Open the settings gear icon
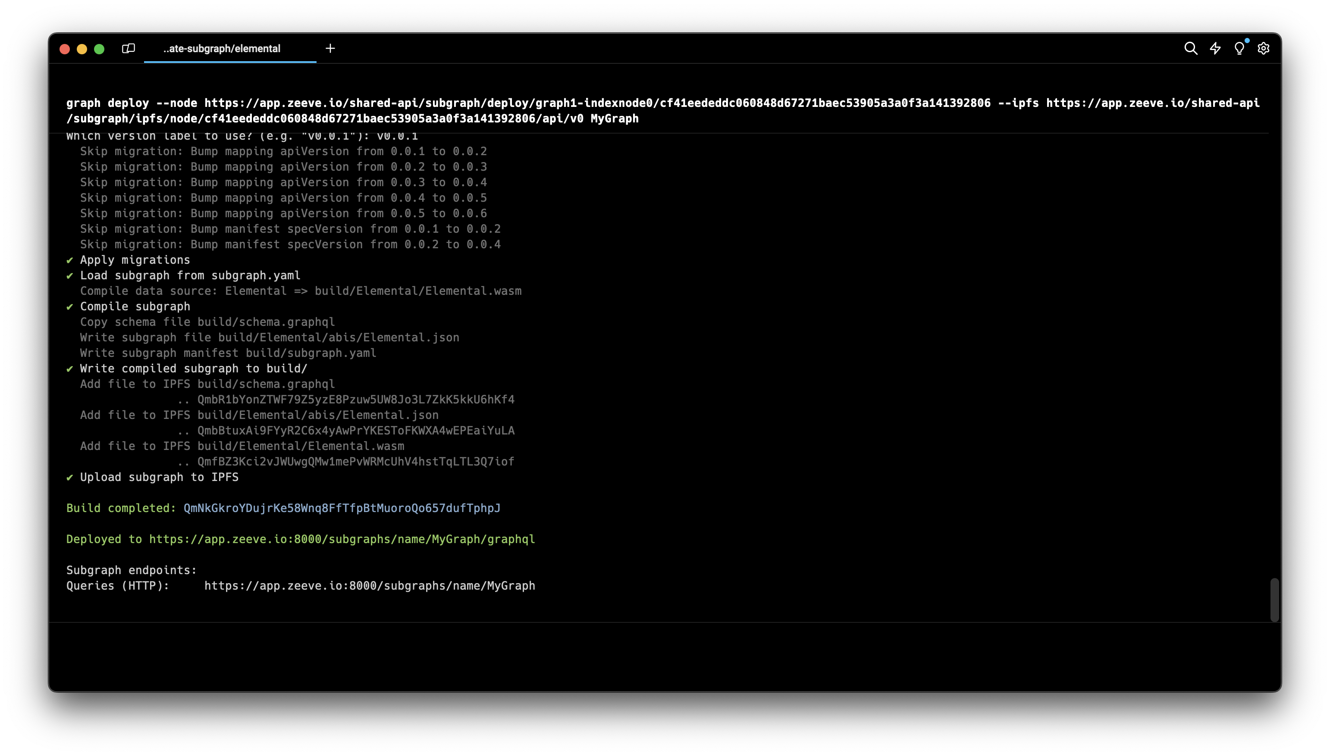The height and width of the screenshot is (756, 1330). (1264, 48)
